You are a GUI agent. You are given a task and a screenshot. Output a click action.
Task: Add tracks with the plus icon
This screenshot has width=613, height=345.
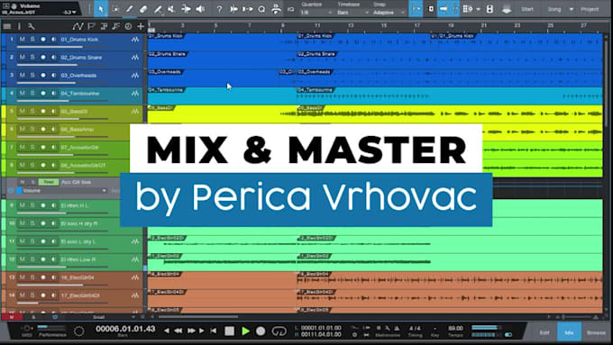[x=141, y=26]
